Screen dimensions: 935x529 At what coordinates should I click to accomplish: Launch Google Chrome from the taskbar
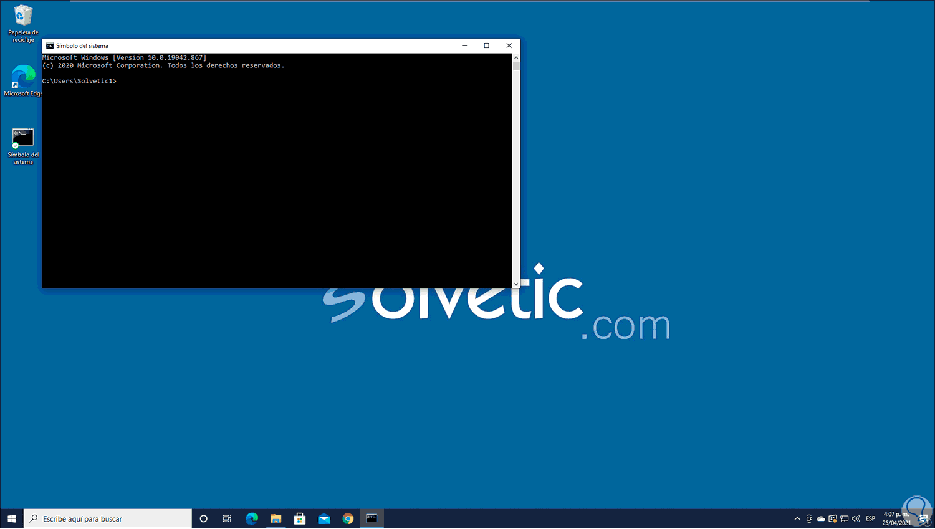point(348,518)
